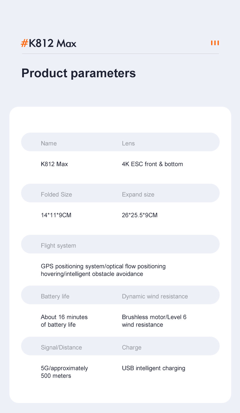Click the K812 Max name value
Viewport: 240px width, 413px height.
coord(54,164)
